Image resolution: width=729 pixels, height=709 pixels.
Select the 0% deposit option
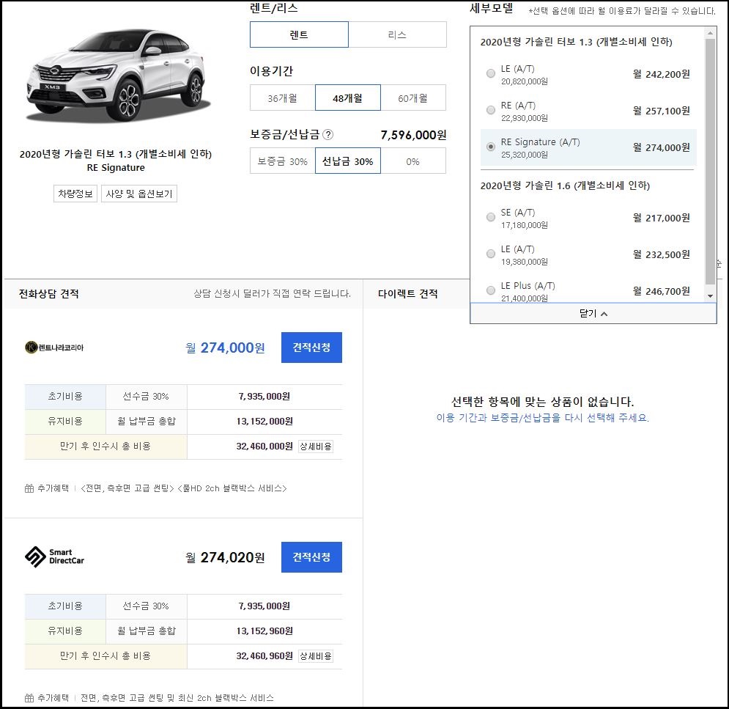point(412,161)
